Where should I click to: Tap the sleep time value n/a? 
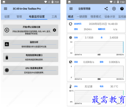[x=115, y=29]
